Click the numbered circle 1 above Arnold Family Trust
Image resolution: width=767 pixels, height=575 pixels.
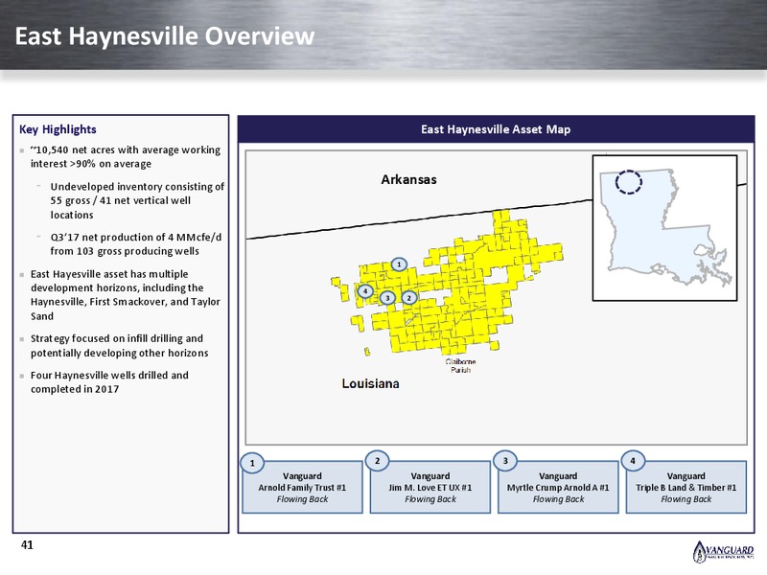[x=252, y=463]
